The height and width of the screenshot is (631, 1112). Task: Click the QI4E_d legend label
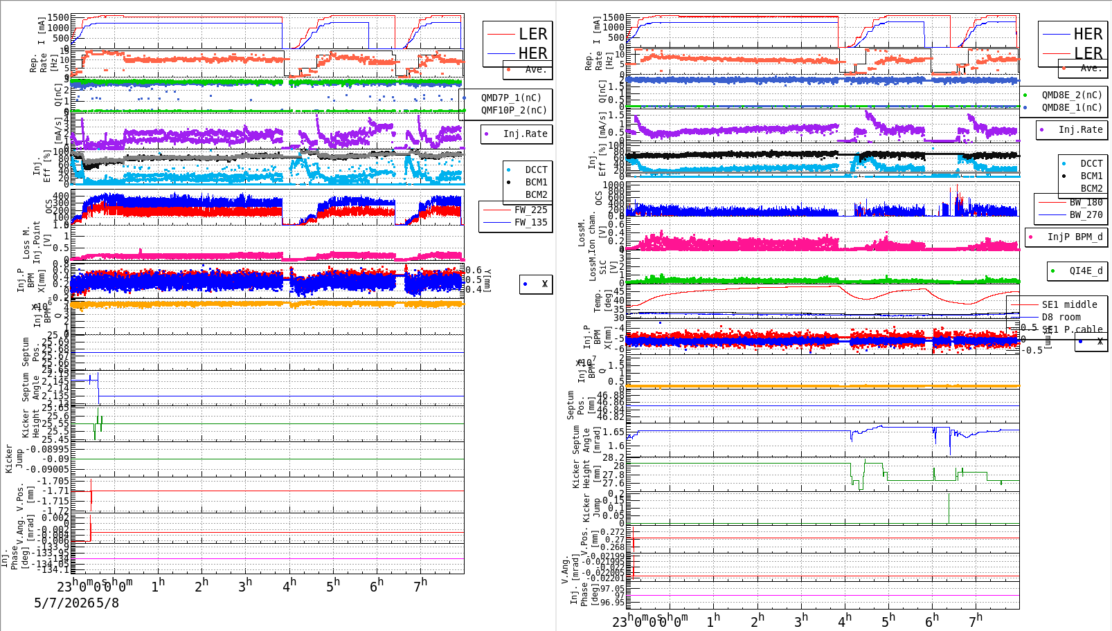click(x=1086, y=271)
